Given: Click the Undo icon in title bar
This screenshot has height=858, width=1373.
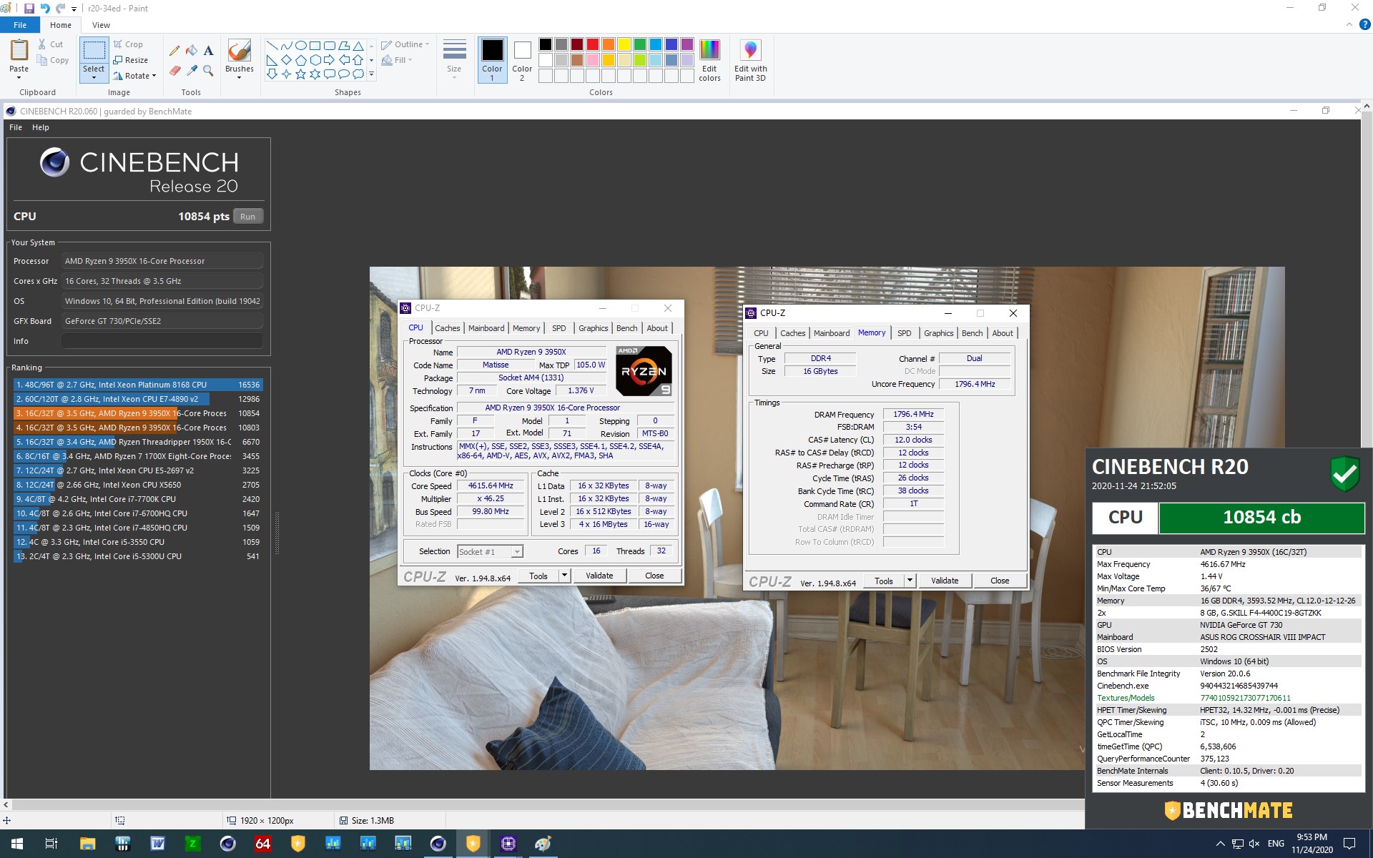Looking at the screenshot, I should tap(45, 9).
